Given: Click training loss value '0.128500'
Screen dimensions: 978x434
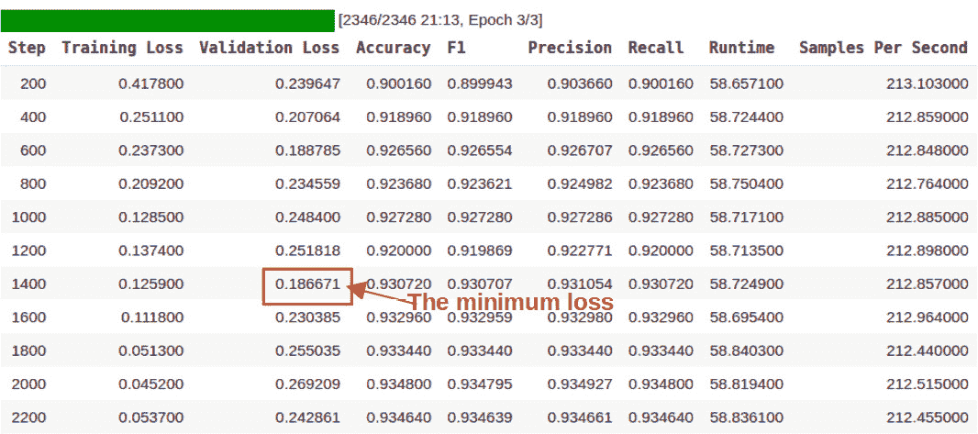Looking at the screenshot, I should tap(151, 217).
